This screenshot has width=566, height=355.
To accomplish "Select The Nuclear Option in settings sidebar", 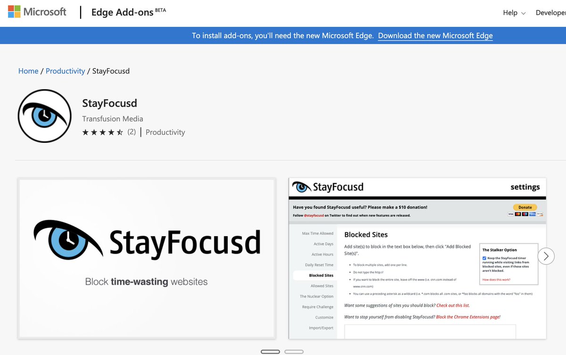I will [x=316, y=297].
